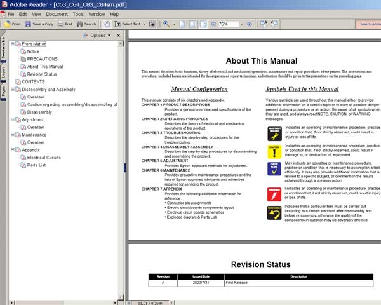Click the Search Adobe box in toolbar

(x=368, y=24)
